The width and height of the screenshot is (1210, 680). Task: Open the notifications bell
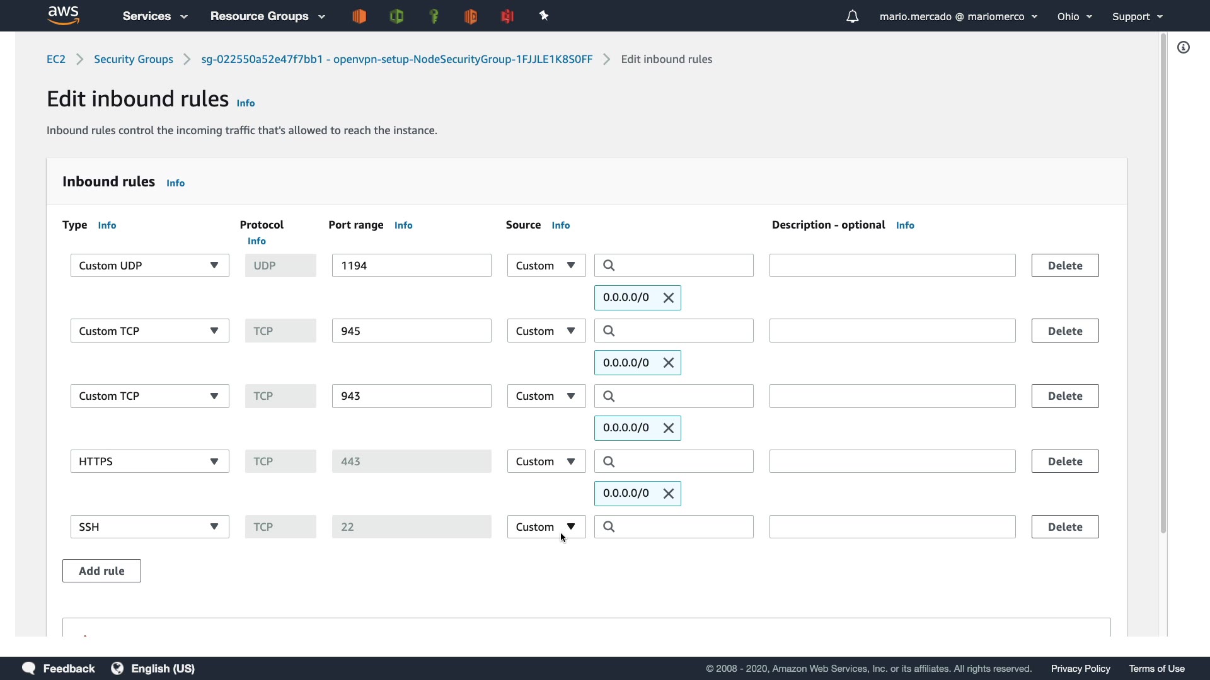[x=852, y=16]
